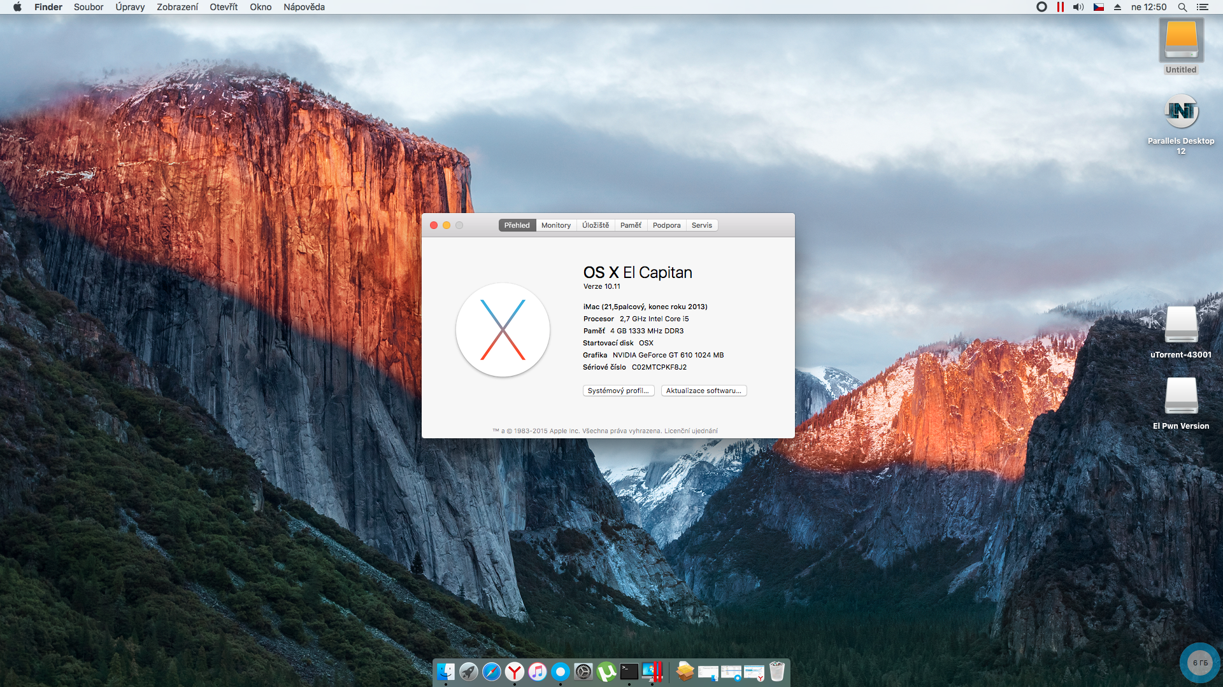The width and height of the screenshot is (1223, 687).
Task: Open Notification Center list icon
Action: point(1203,7)
